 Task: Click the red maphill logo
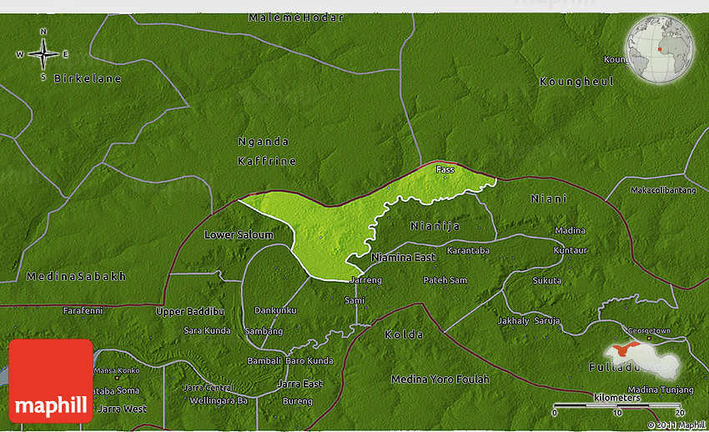51,380
